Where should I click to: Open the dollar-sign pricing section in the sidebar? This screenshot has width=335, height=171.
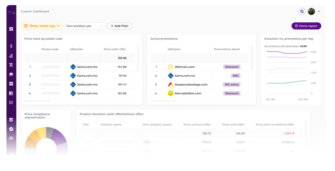(x=11, y=46)
